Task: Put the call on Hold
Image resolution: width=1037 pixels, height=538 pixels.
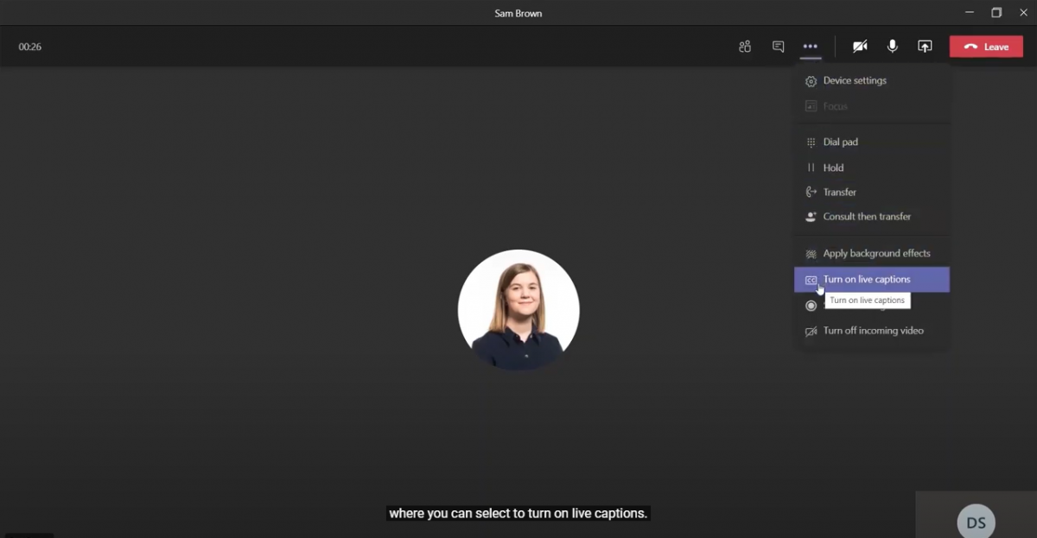Action: click(832, 168)
